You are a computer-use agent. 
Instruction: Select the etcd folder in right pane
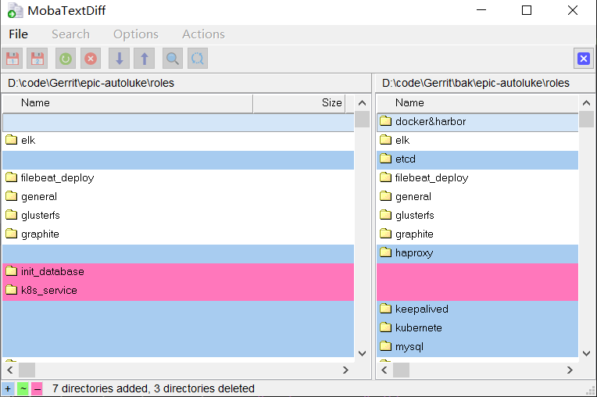tap(477, 159)
